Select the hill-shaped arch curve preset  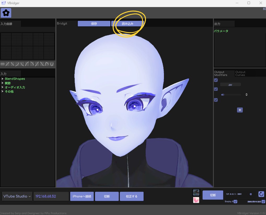(x=47, y=64)
